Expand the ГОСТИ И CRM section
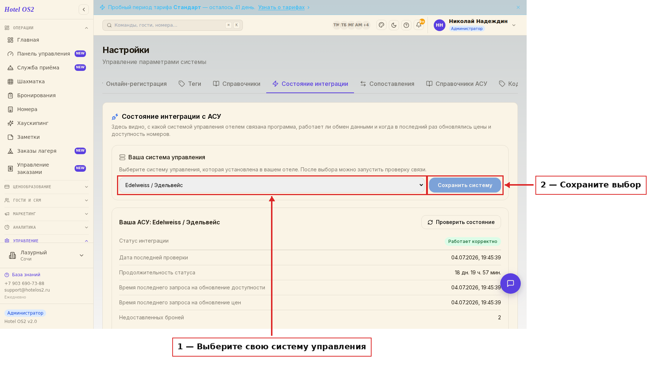Screen dimensions: 655x365 (x=46, y=200)
